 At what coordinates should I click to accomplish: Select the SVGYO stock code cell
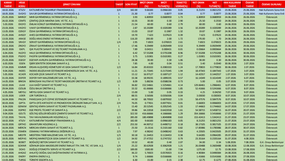point(22,14)
